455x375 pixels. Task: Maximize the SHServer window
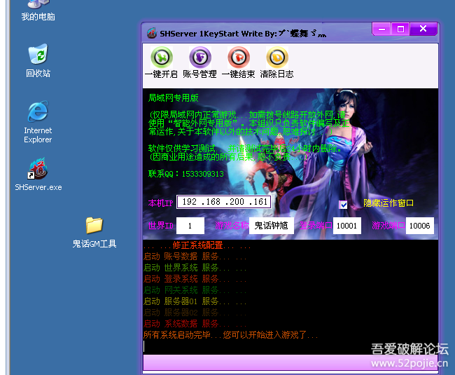click(x=400, y=29)
